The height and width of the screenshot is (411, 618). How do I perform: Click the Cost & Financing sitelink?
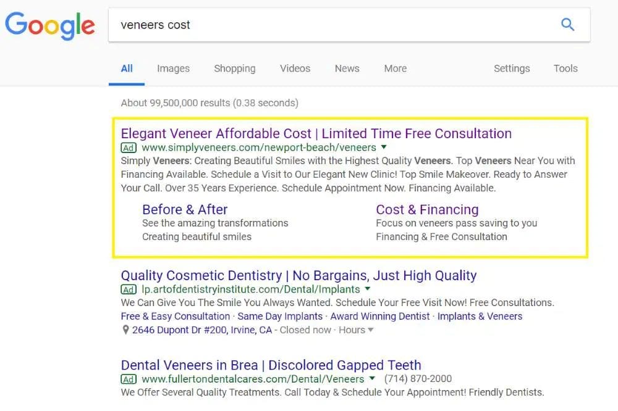(x=427, y=210)
